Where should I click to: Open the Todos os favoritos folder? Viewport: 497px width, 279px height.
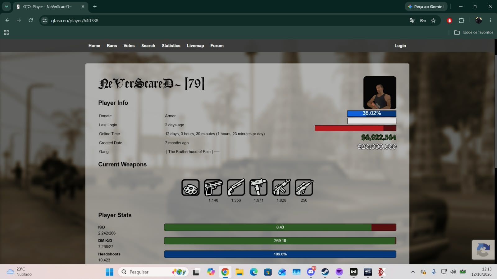pos(474,32)
